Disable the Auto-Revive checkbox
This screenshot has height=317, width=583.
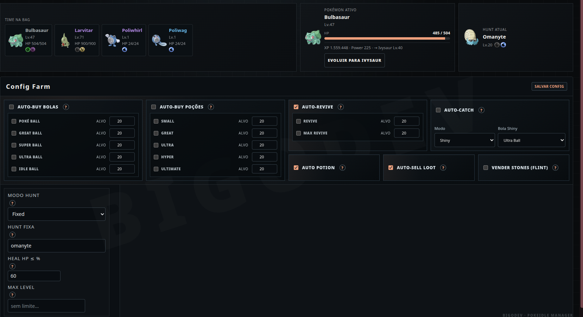[x=296, y=107]
